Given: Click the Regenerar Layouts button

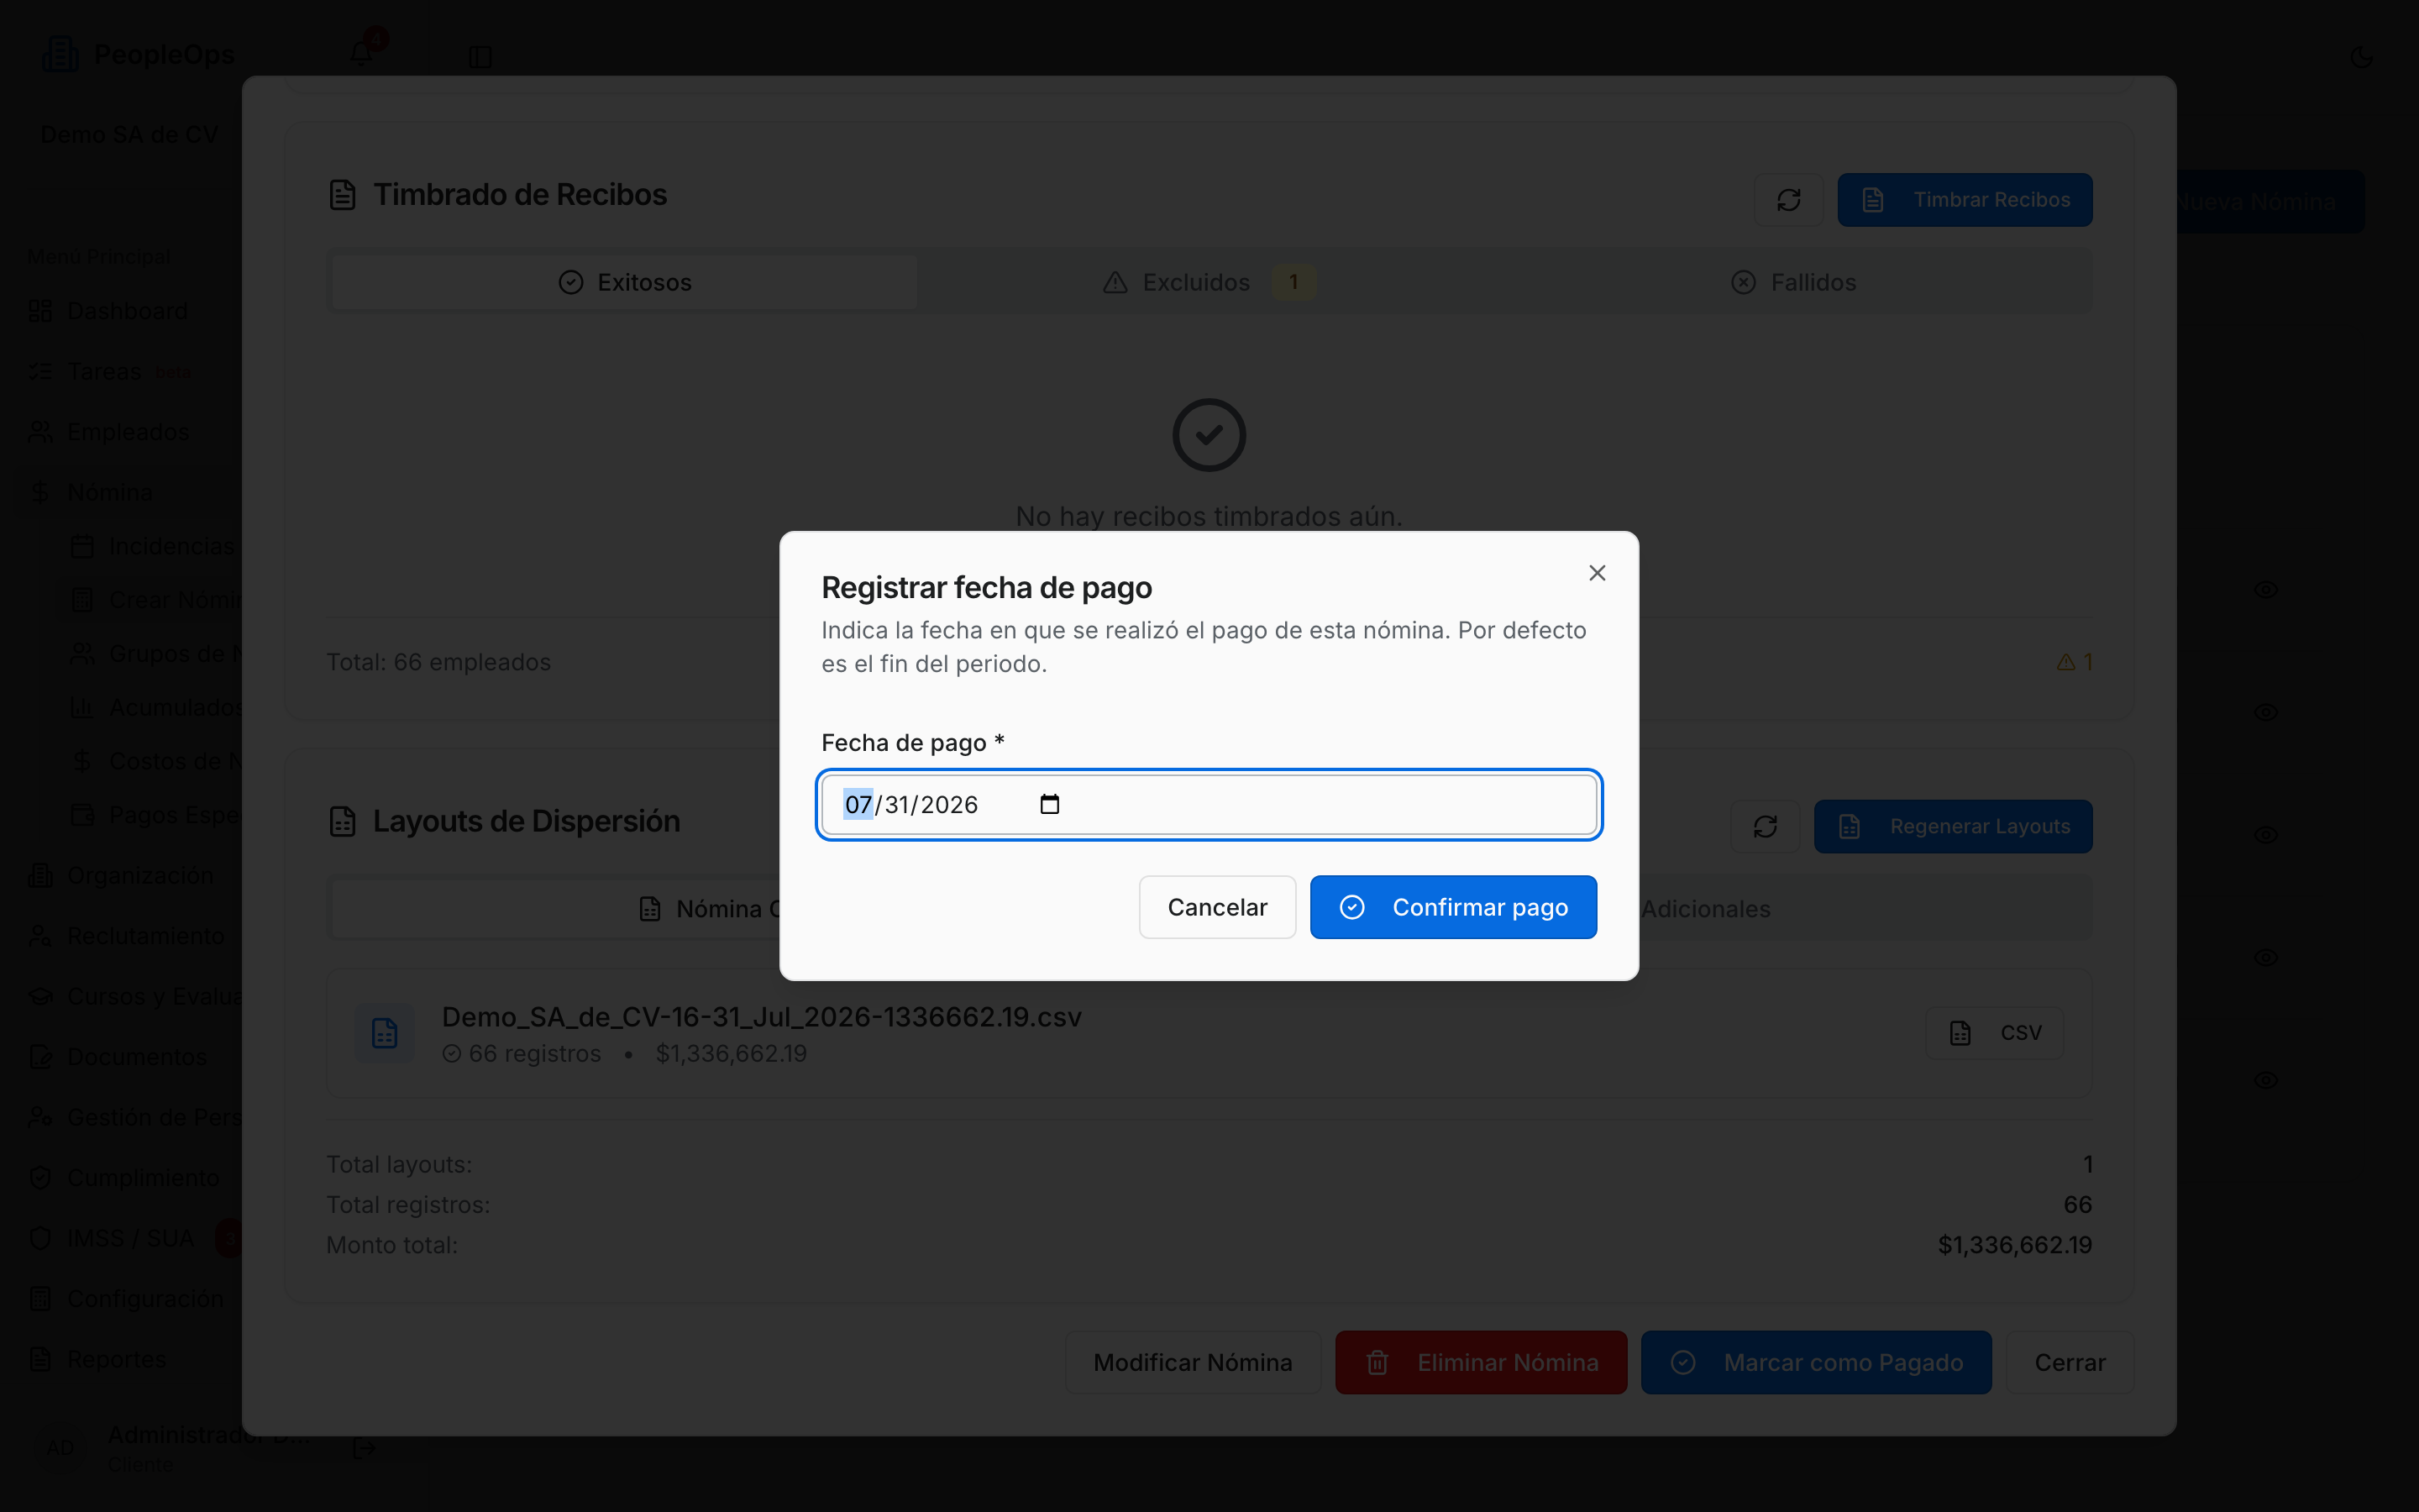Looking at the screenshot, I should [x=1953, y=827].
